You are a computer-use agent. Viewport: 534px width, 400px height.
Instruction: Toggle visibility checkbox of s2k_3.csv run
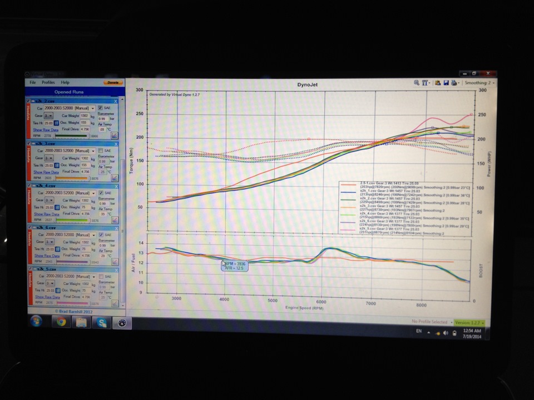click(x=28, y=143)
